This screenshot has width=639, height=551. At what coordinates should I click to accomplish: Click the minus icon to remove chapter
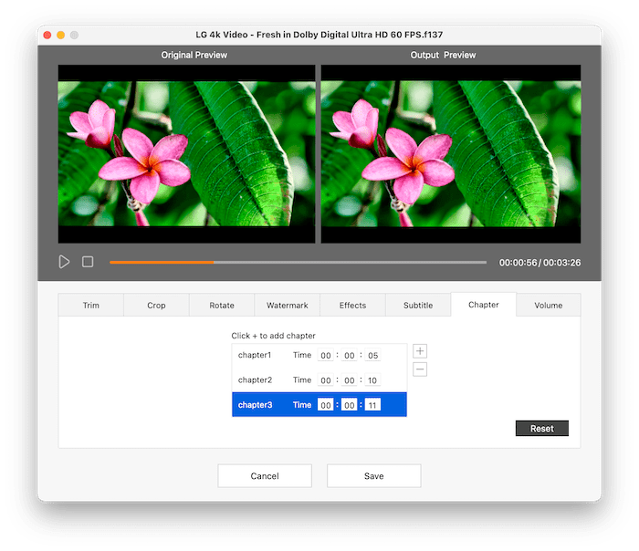pos(420,369)
